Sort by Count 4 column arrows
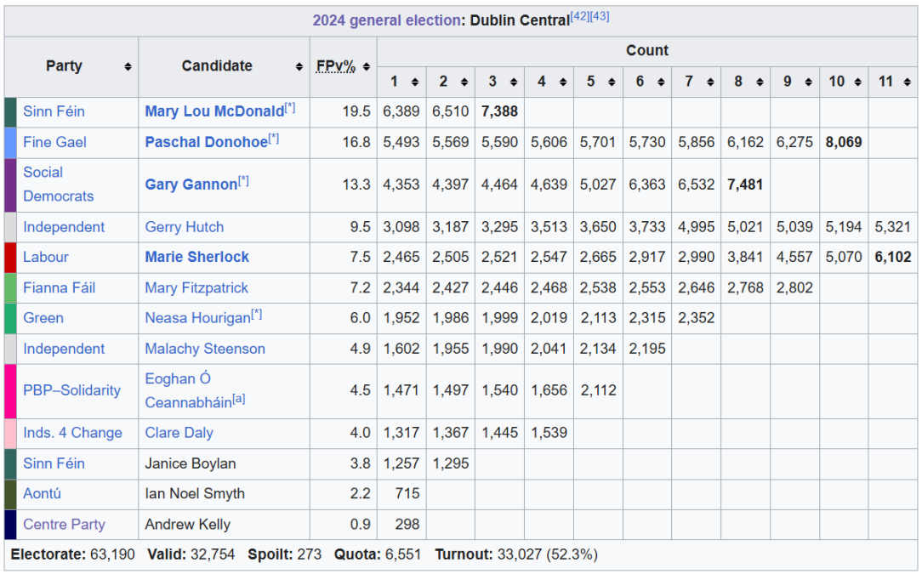922x574 pixels. click(563, 82)
